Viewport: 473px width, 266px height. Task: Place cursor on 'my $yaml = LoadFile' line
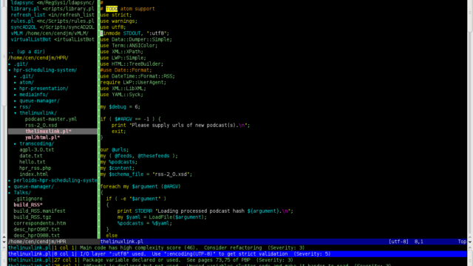click(162, 217)
